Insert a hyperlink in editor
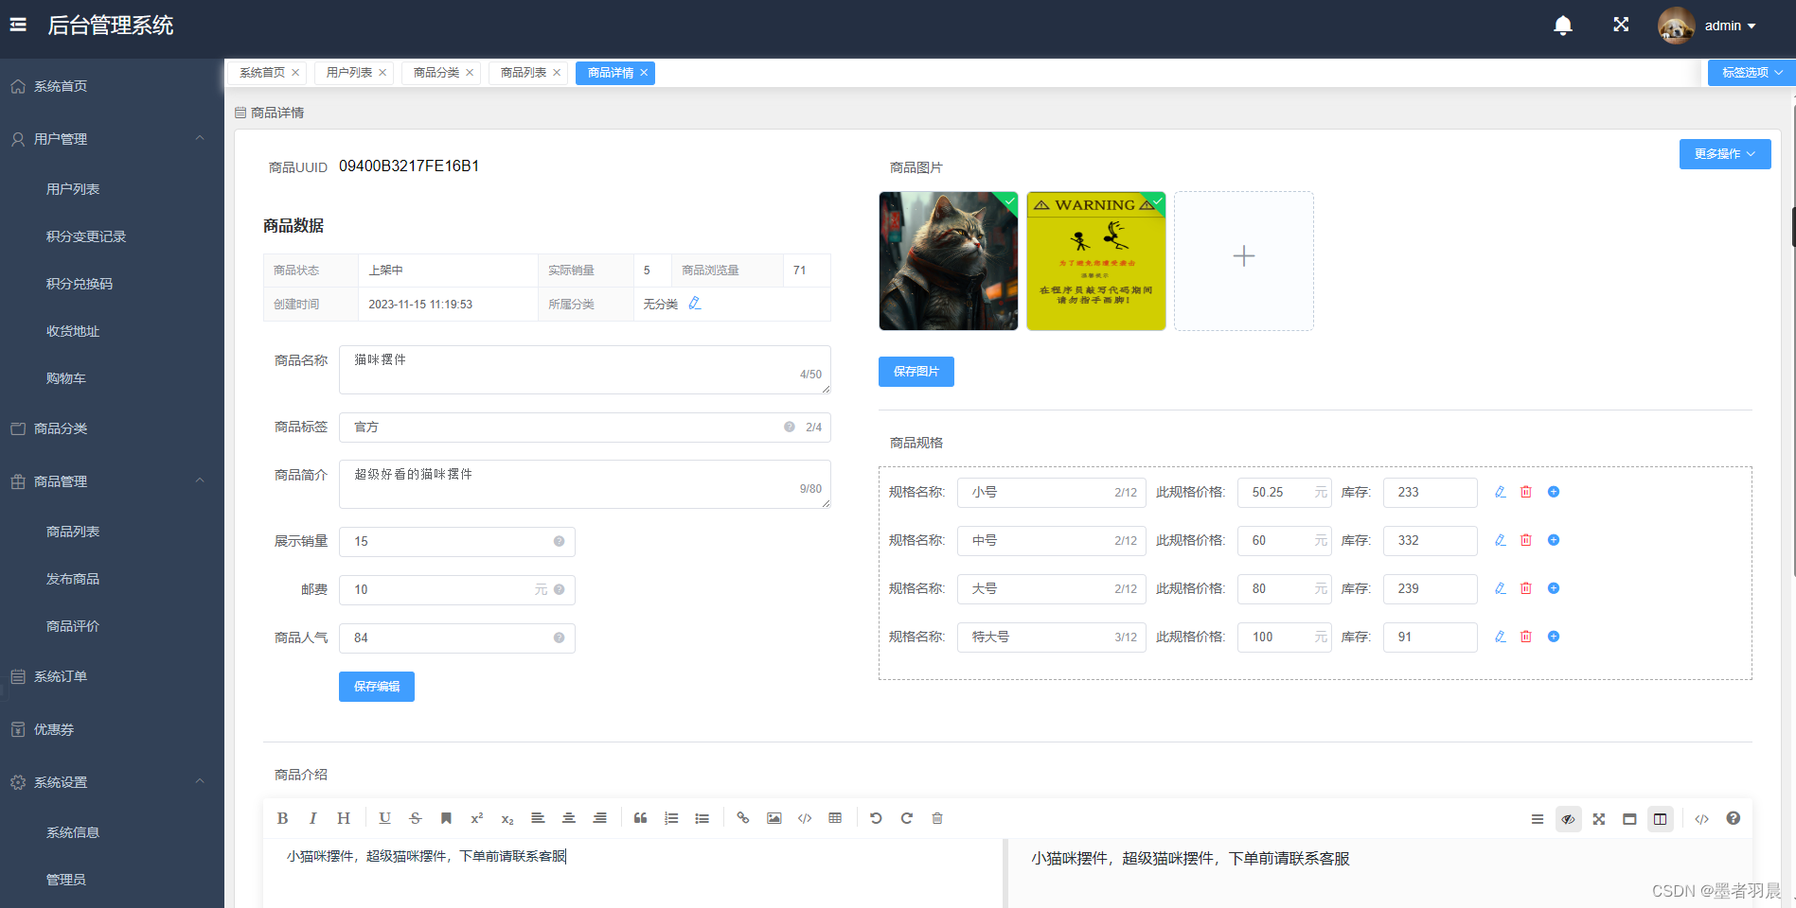Viewport: 1796px width, 908px height. click(x=743, y=818)
